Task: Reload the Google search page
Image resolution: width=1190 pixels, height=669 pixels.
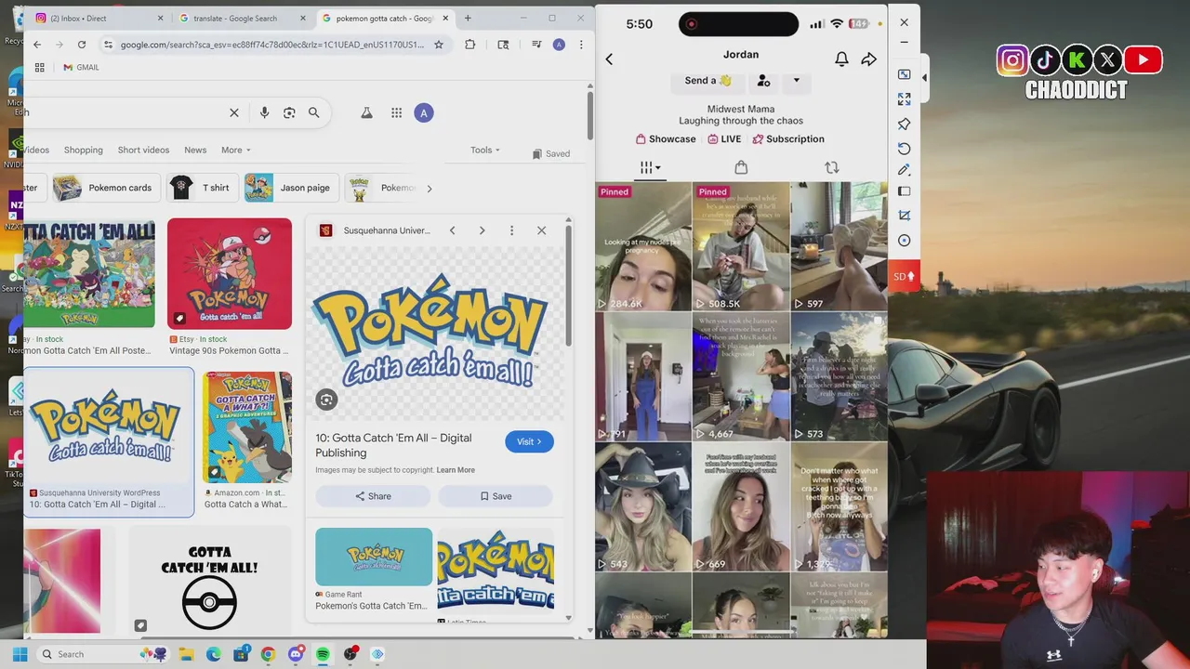Action: tap(82, 45)
